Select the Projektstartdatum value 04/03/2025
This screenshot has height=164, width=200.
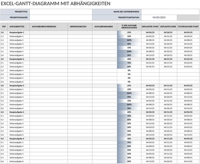[x=159, y=18]
